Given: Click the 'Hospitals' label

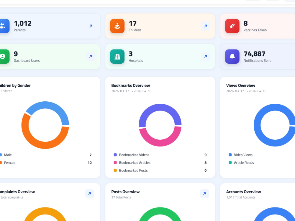Looking at the screenshot, I should tap(136, 60).
